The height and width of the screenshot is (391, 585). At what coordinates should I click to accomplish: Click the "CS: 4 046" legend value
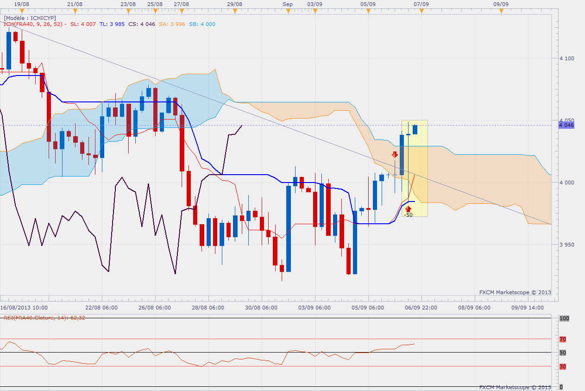coord(142,24)
